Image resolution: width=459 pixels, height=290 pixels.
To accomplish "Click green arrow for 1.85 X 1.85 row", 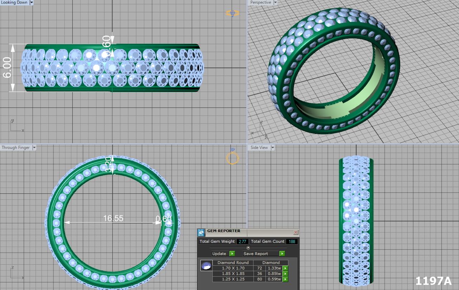I will [285, 274].
